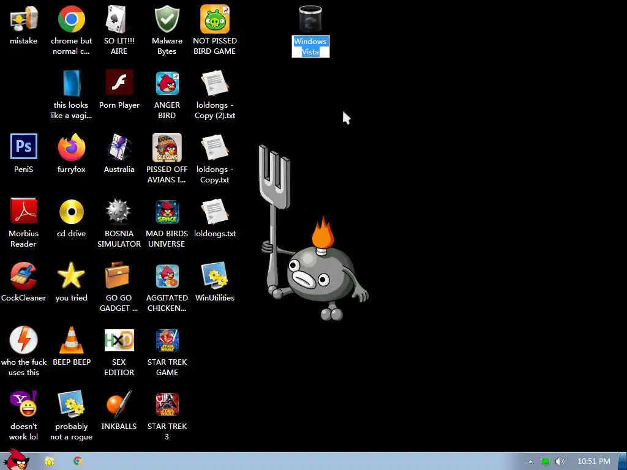Click the 'PISSED OFF AVIANS' Seasons icon

point(167,147)
